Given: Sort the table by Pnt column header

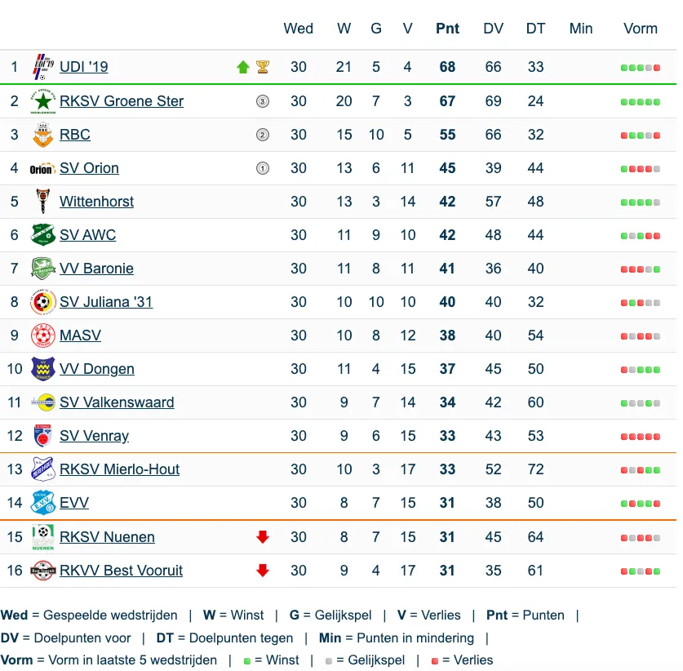Looking at the screenshot, I should [447, 29].
